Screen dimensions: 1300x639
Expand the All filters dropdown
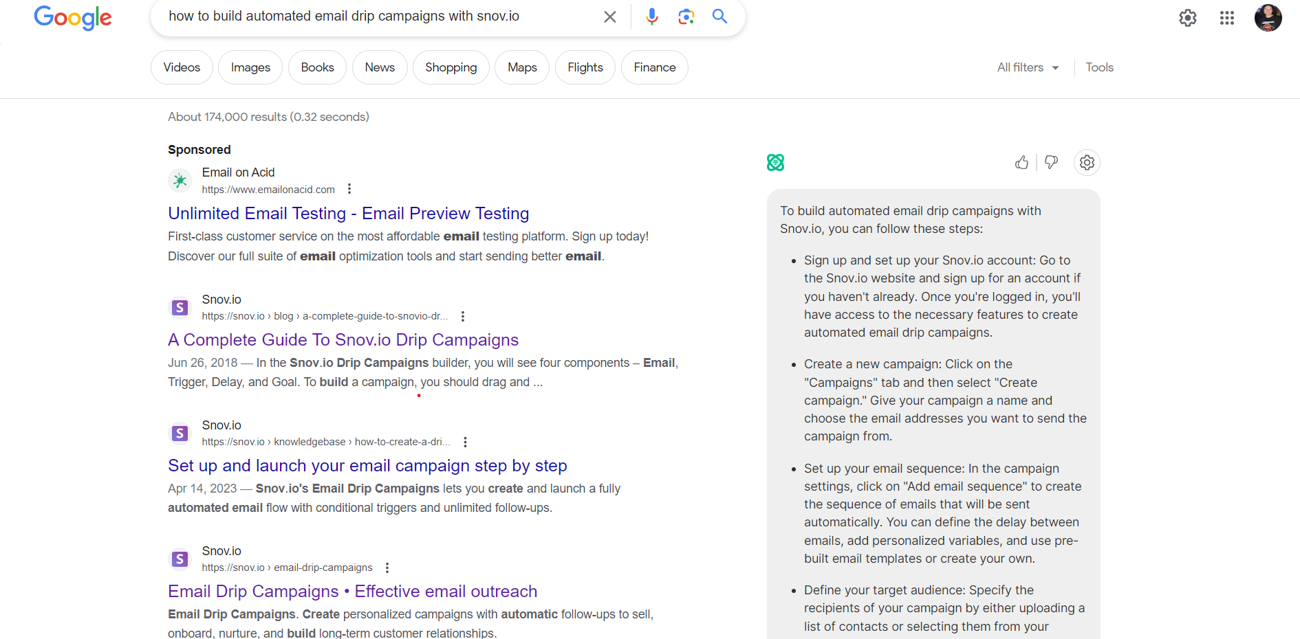(1028, 67)
